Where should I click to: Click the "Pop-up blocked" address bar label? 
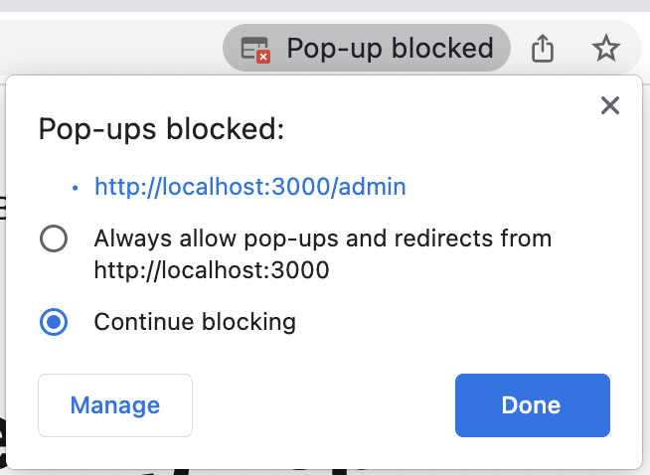click(x=390, y=48)
